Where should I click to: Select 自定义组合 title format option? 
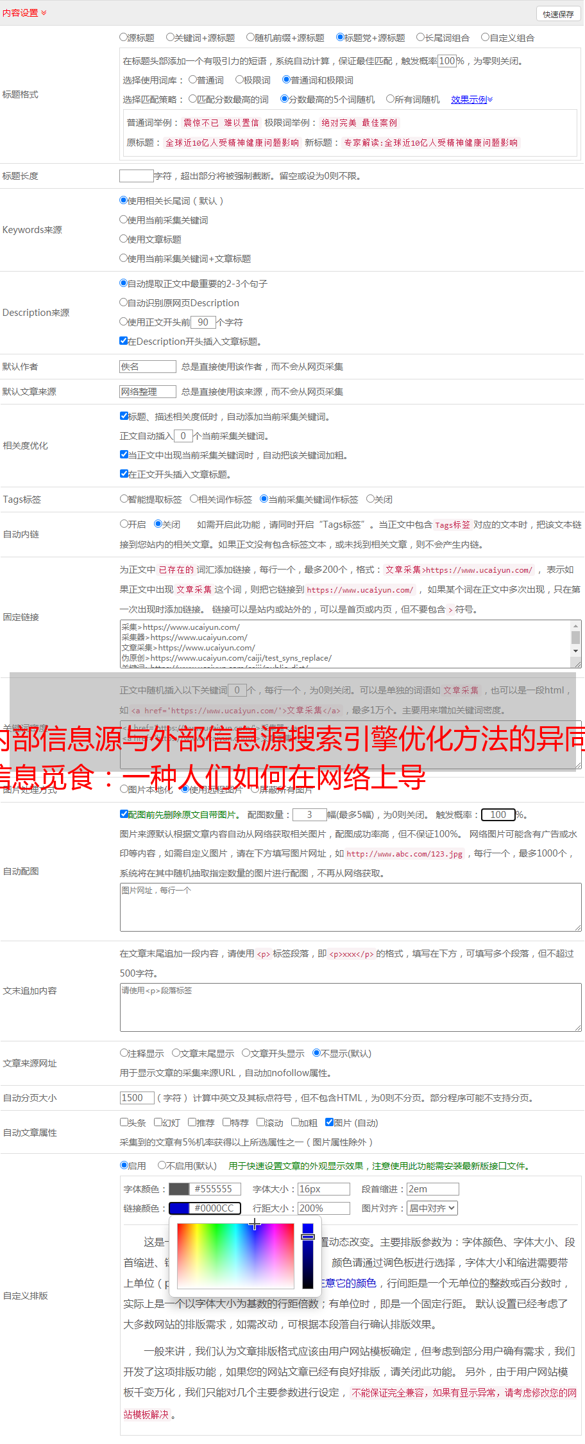pos(486,37)
